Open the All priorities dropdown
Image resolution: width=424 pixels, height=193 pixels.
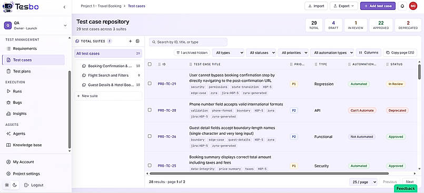coord(293,53)
